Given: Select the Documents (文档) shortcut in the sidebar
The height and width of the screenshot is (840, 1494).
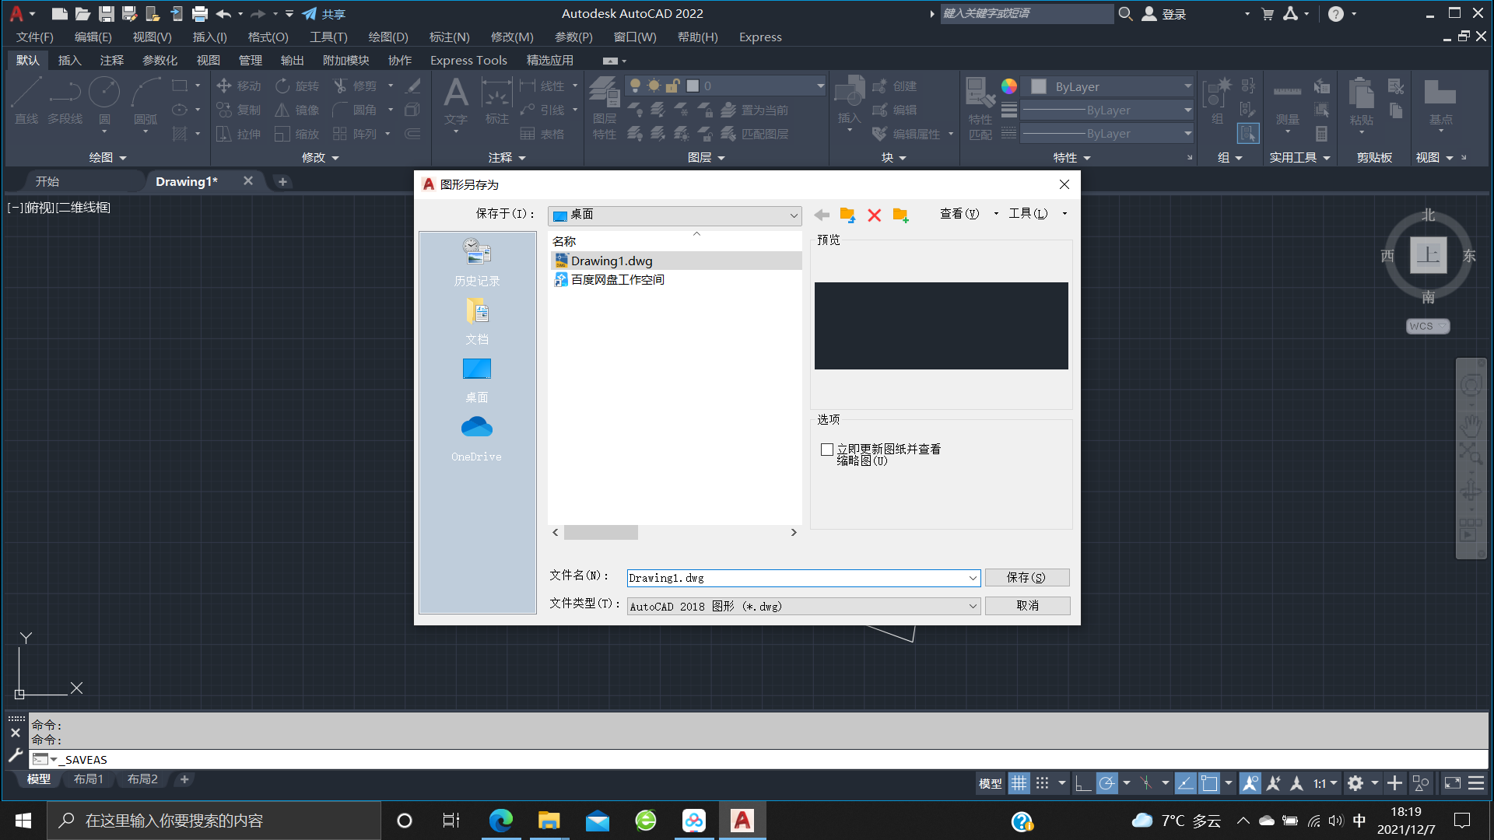Looking at the screenshot, I should [477, 321].
